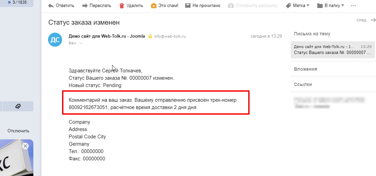Close the ad banner with the X

tap(25, 146)
